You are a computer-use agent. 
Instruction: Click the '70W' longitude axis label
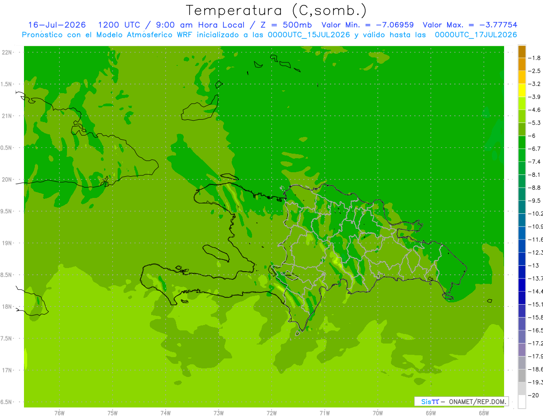(x=378, y=413)
